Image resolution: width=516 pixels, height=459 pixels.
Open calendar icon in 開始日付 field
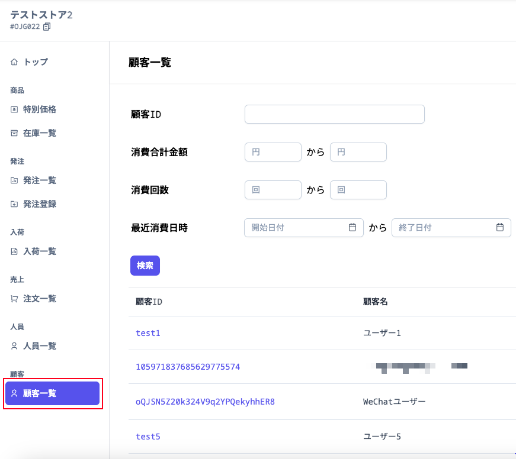click(x=352, y=227)
